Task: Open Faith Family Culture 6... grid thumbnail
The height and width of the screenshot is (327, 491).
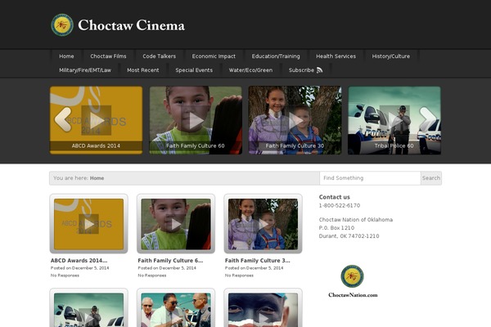Action: (x=176, y=224)
